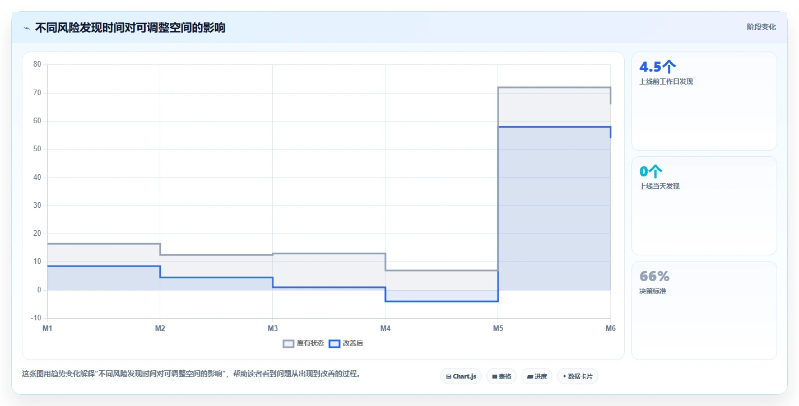Click the M6 x-axis label
This screenshot has height=406, width=799.
610,328
